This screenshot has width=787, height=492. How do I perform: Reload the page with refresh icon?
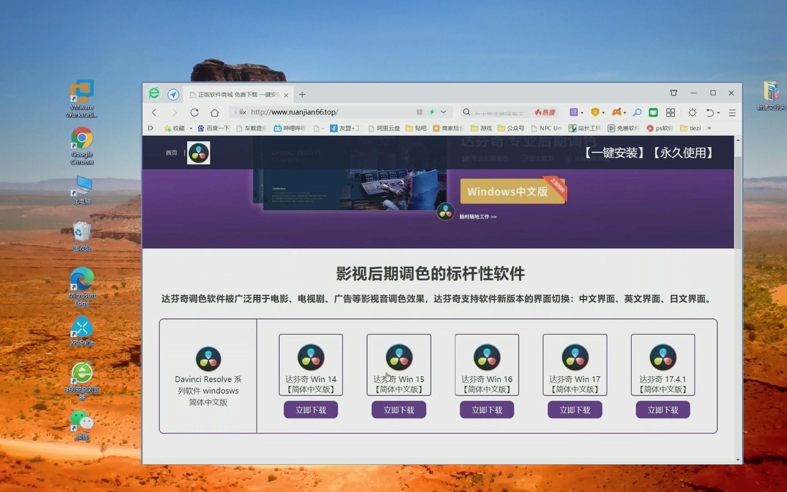(194, 112)
